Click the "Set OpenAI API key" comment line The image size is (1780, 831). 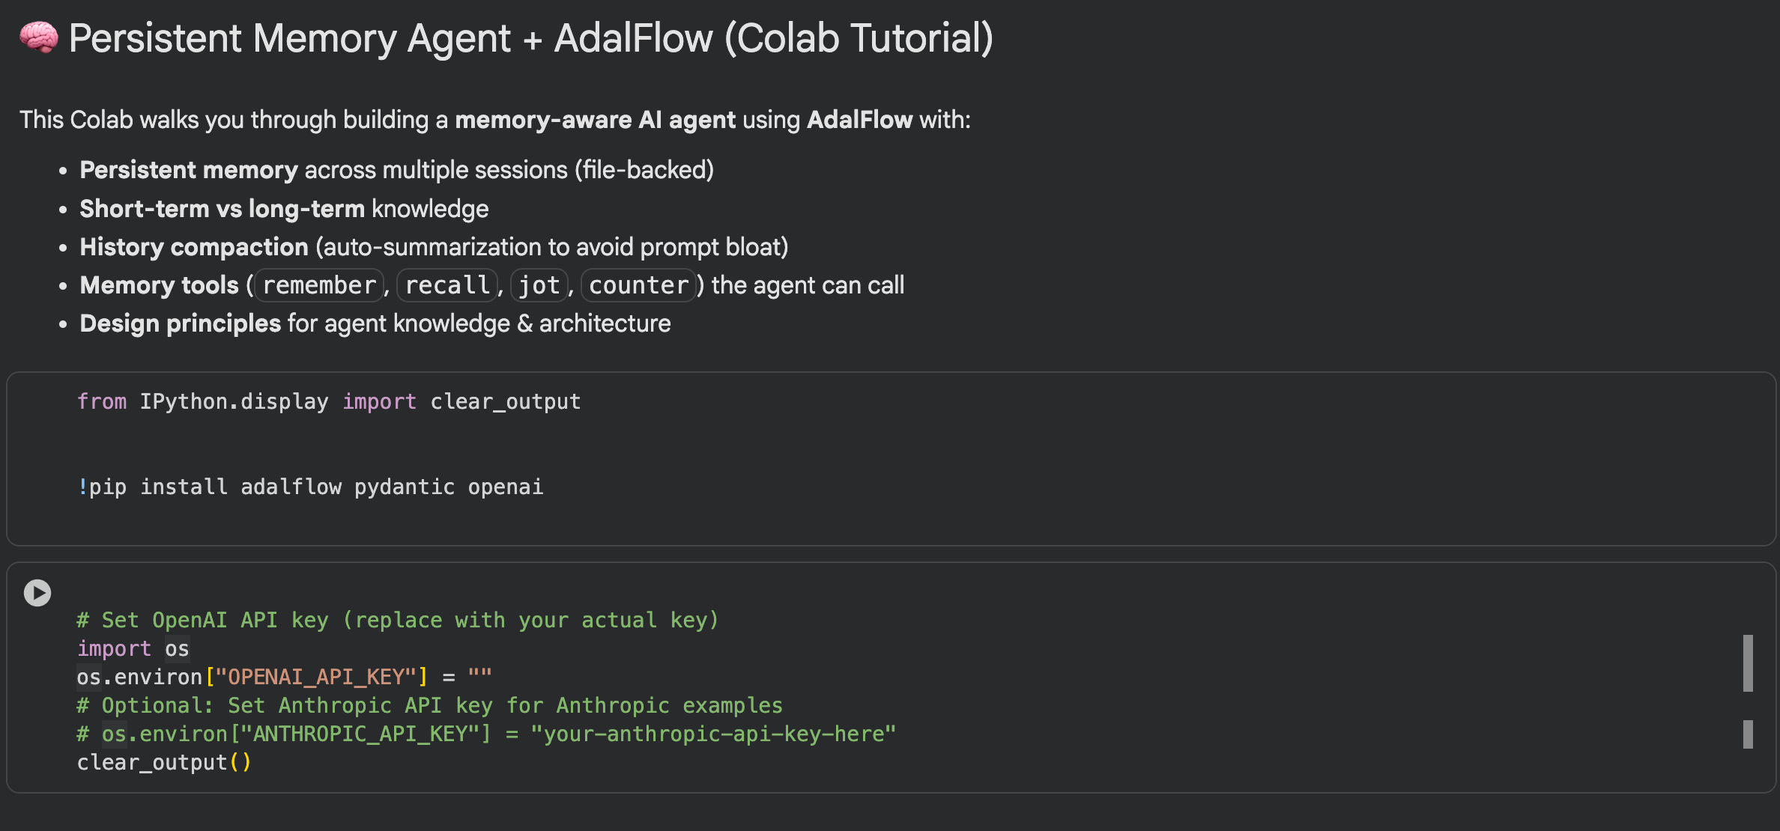click(397, 621)
